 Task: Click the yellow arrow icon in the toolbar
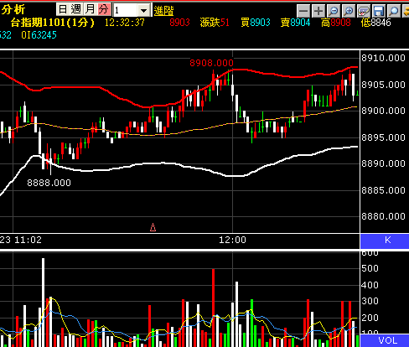(406, 11)
